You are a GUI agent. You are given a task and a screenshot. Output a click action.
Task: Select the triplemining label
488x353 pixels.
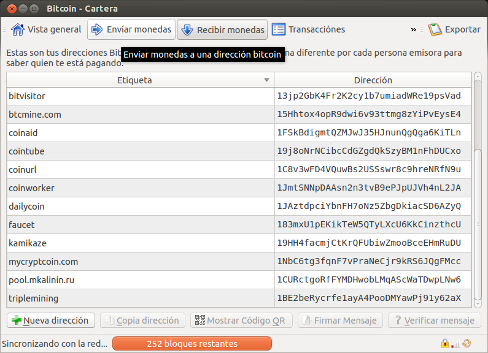coord(33,298)
